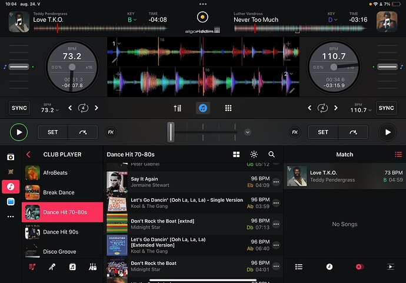Viewport: 406px width, 283px height.
Task: Toggle the 4-beat loop on the right deck
Action: point(322,108)
